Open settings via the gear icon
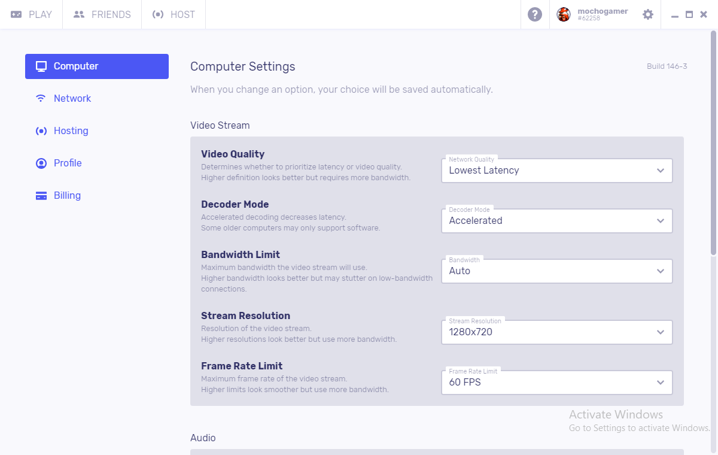The image size is (718, 455). 648,14
